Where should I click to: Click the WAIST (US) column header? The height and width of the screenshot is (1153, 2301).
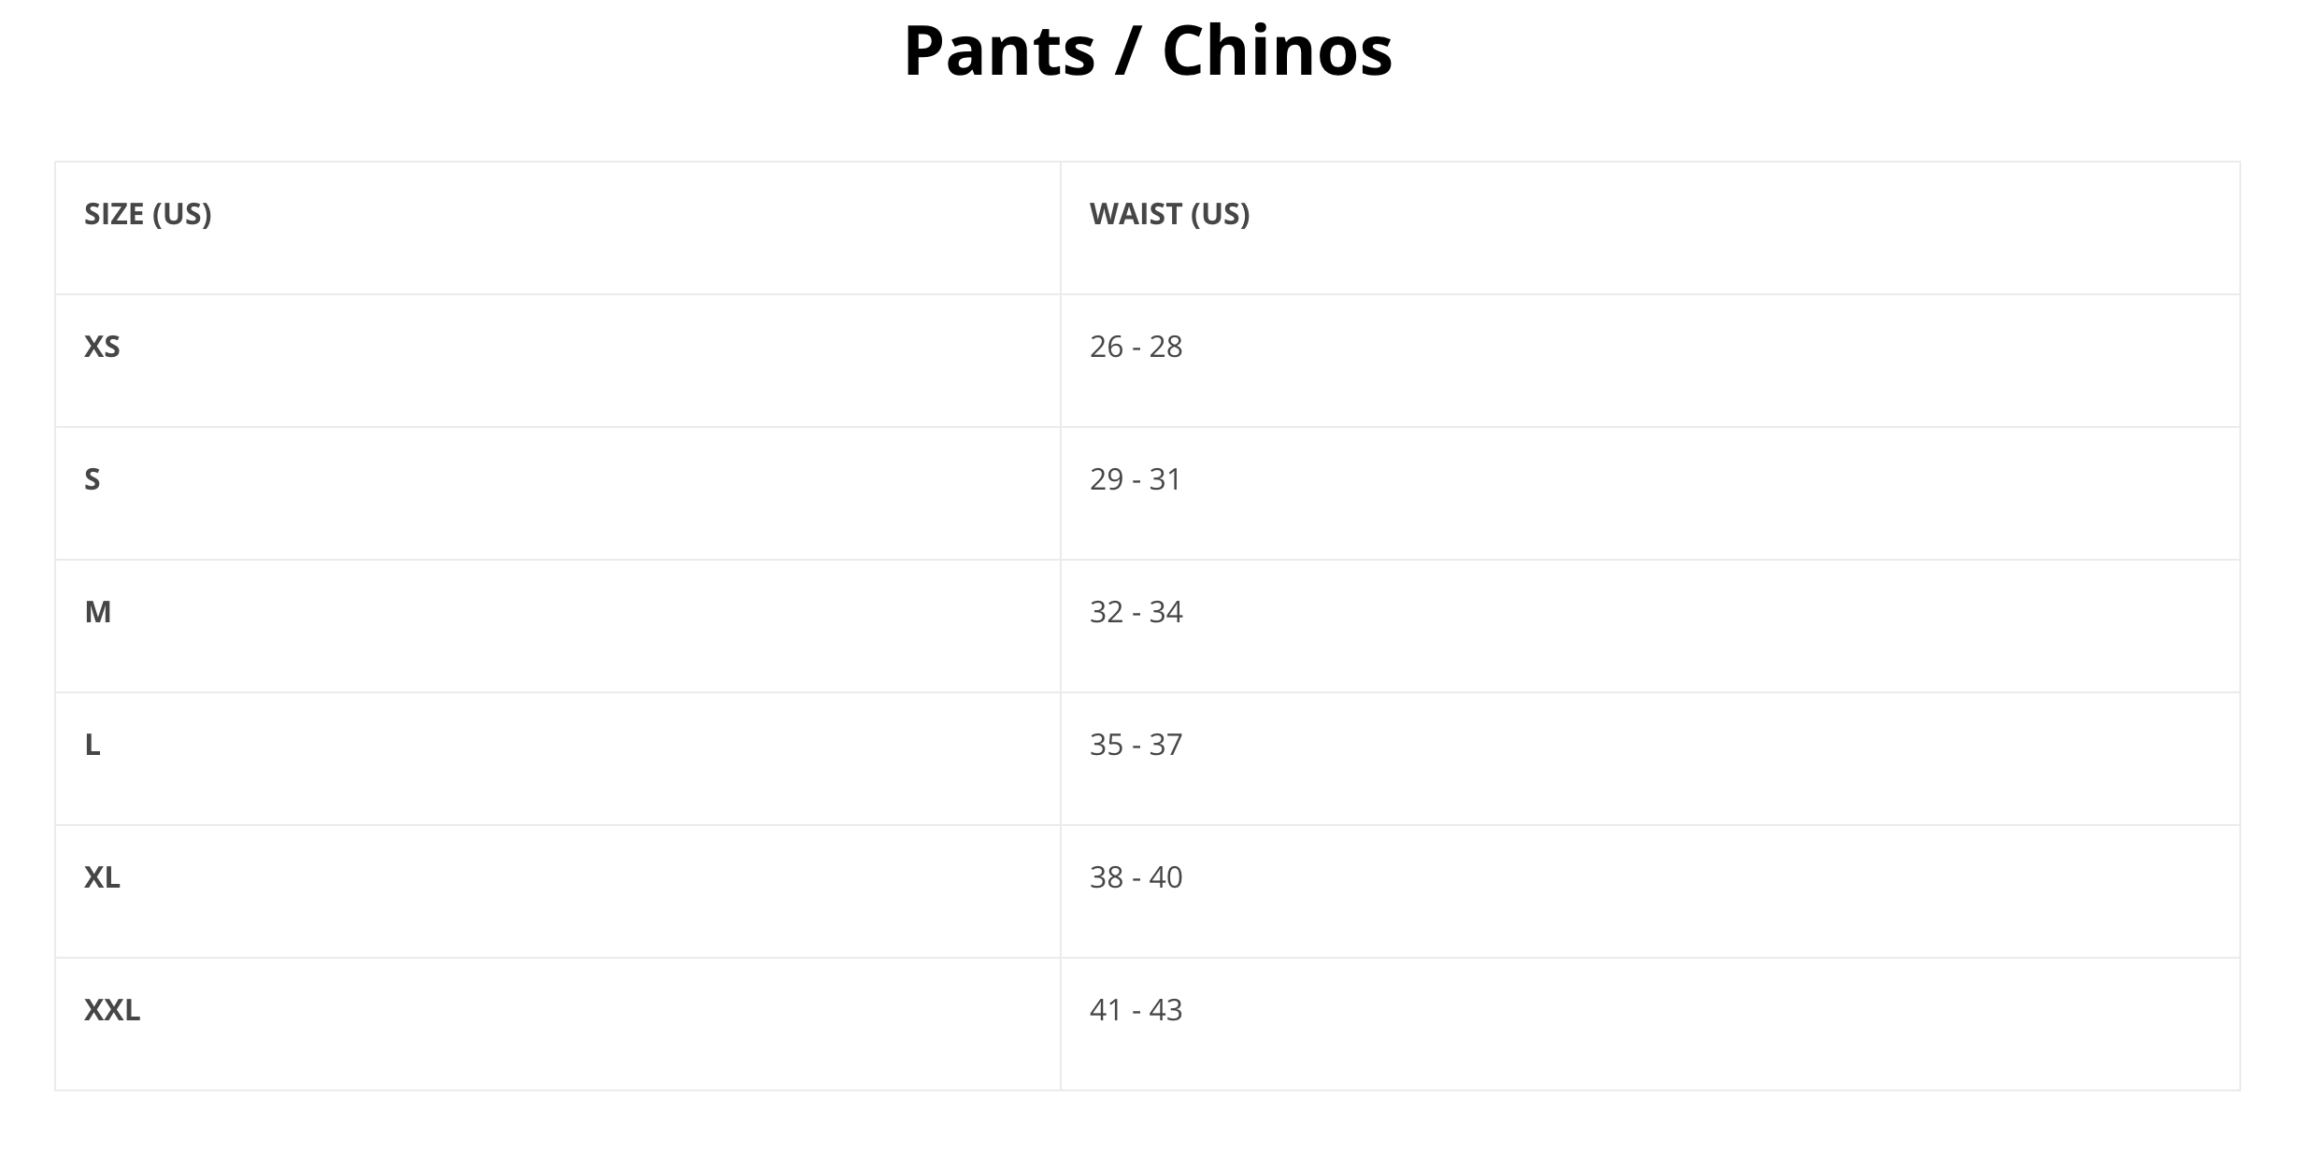1169,215
